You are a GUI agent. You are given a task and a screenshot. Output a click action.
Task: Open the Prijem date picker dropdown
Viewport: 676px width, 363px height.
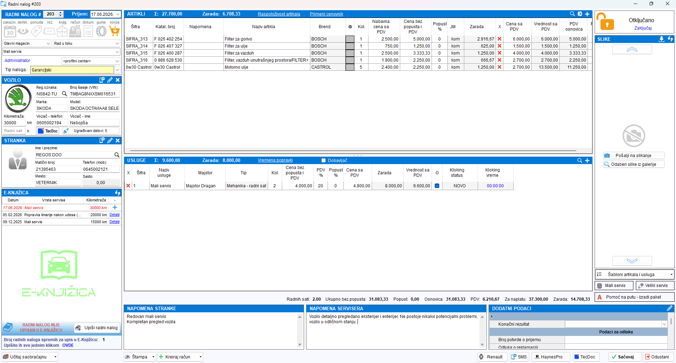(x=118, y=14)
